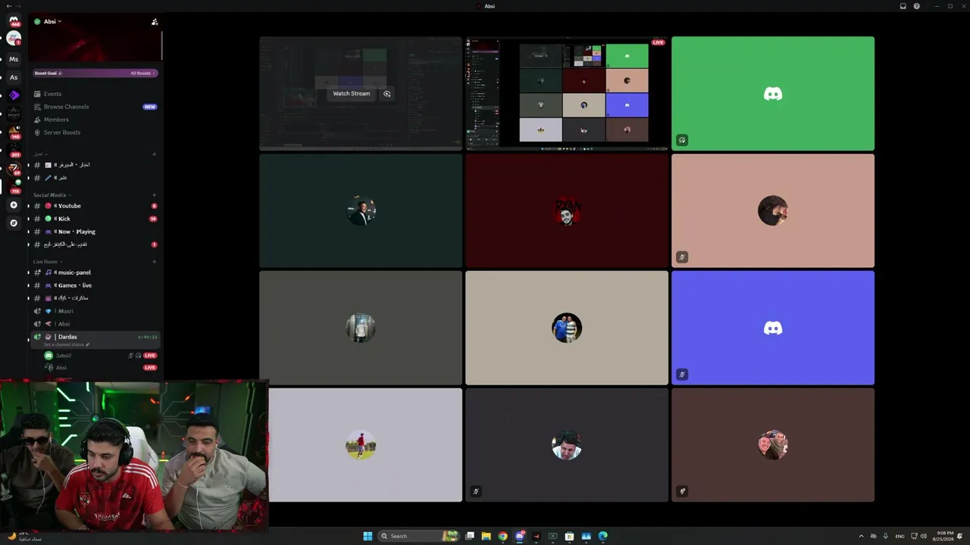This screenshot has width=970, height=545.
Task: Open the music-panel channel
Action: pyautogui.click(x=95, y=272)
